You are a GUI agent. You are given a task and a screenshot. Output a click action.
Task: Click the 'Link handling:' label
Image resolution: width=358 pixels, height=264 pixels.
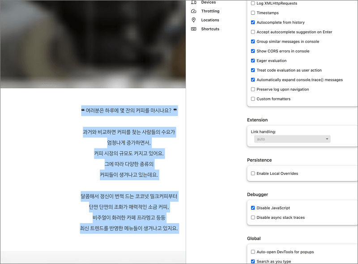[x=264, y=132]
